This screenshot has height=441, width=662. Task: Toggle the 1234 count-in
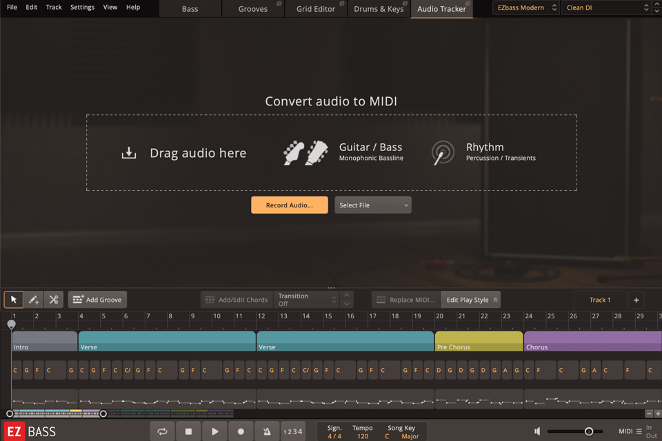pos(293,431)
